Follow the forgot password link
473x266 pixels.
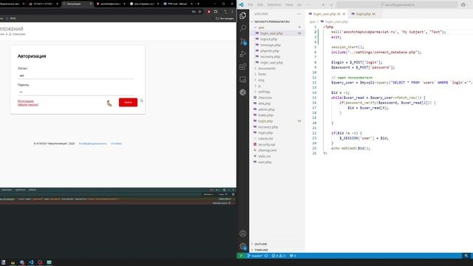tap(28, 105)
